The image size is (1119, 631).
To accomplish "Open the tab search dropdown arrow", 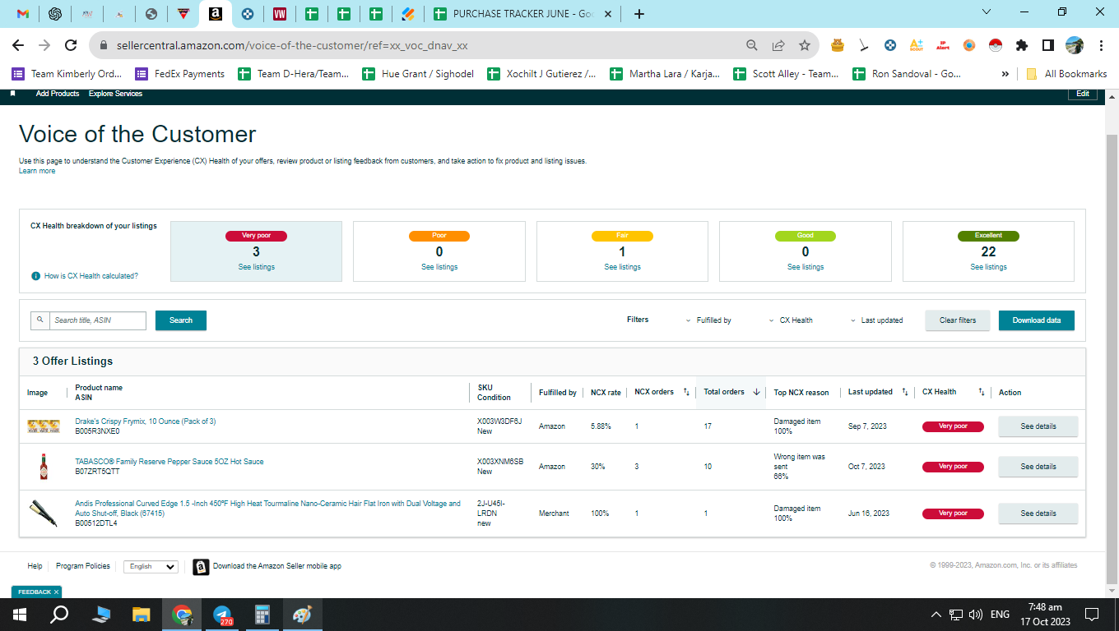I will point(987,12).
